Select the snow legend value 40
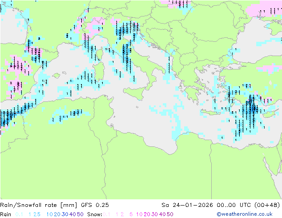Screen dimensions: 282x218 click(162, 214)
